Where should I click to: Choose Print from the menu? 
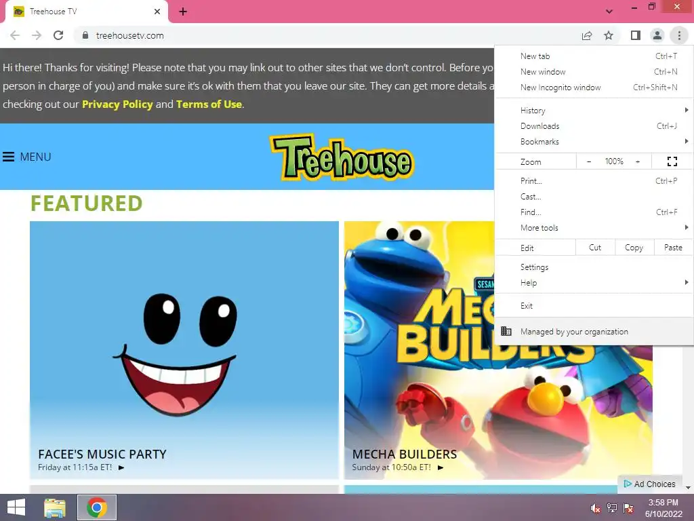594,180
